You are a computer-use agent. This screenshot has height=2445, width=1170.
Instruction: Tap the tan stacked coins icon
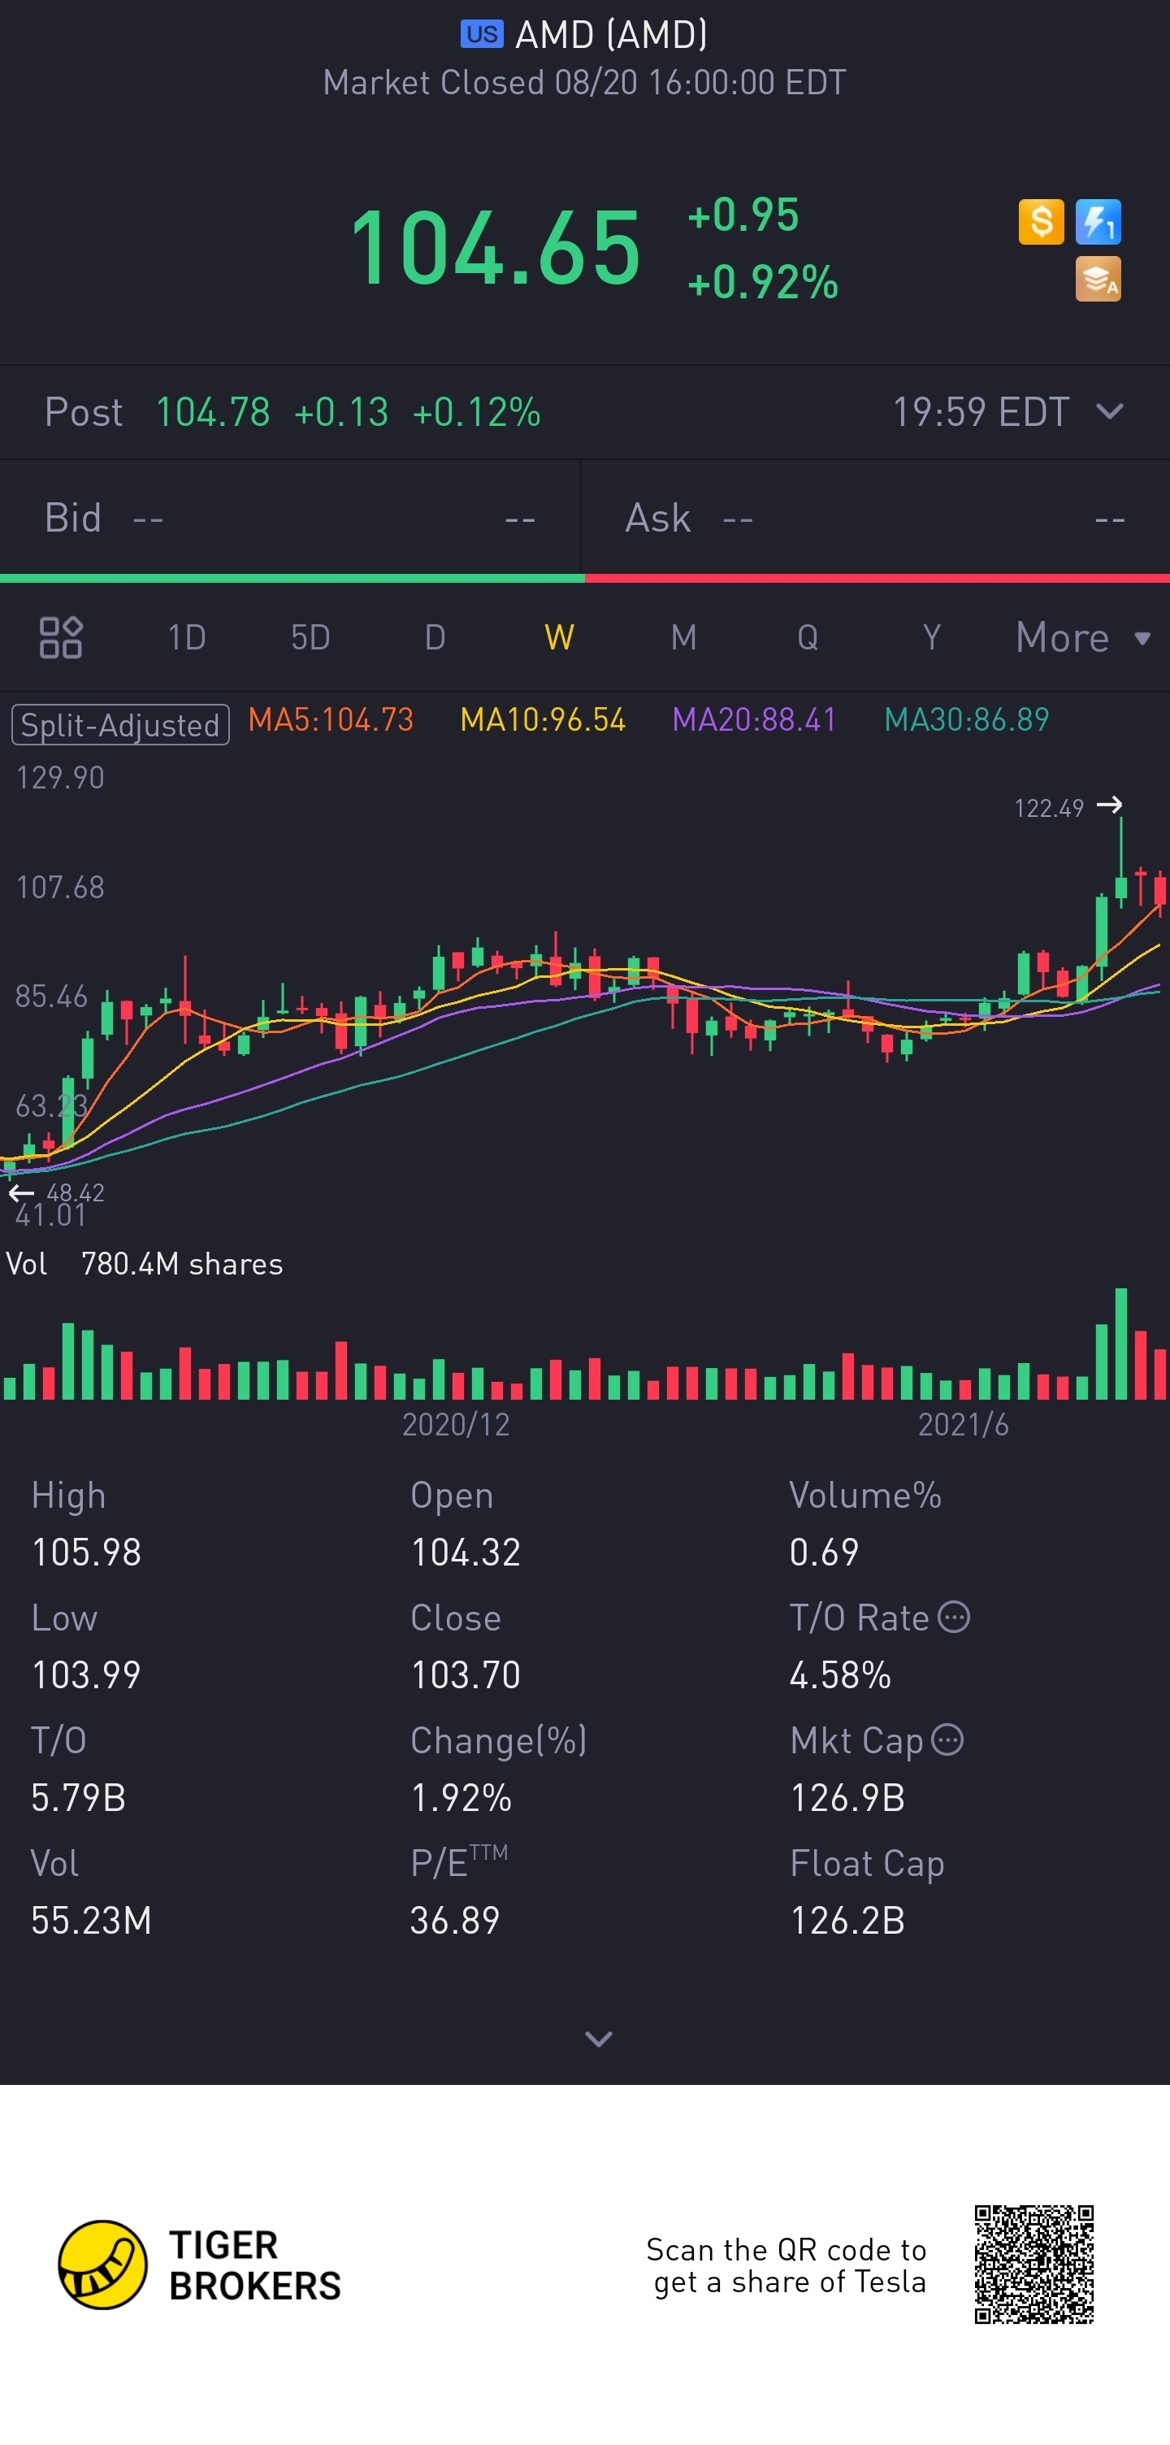[x=1098, y=279]
